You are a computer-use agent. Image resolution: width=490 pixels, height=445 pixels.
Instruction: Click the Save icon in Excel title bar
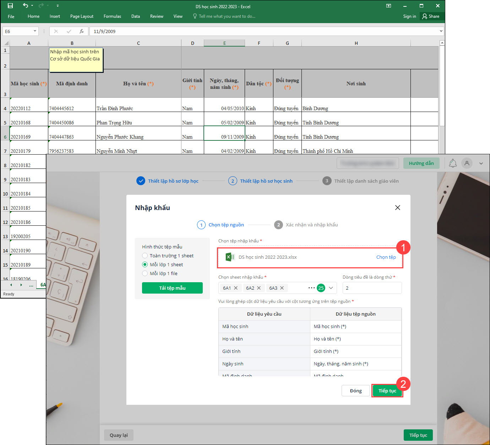[10, 6]
